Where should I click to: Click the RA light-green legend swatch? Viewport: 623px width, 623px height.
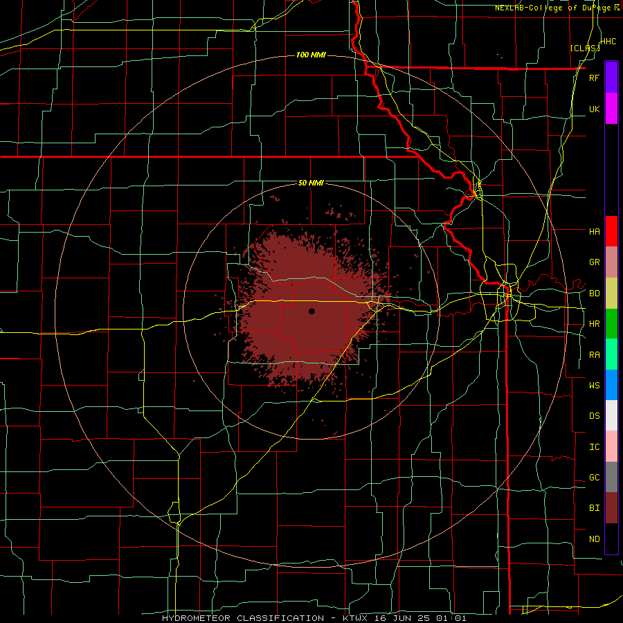pyautogui.click(x=611, y=354)
